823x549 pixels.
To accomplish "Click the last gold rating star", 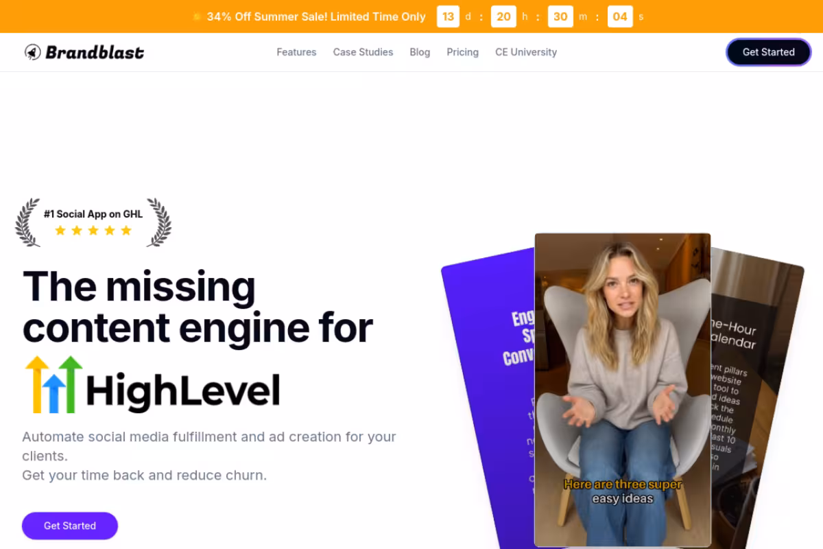I will click(x=126, y=231).
